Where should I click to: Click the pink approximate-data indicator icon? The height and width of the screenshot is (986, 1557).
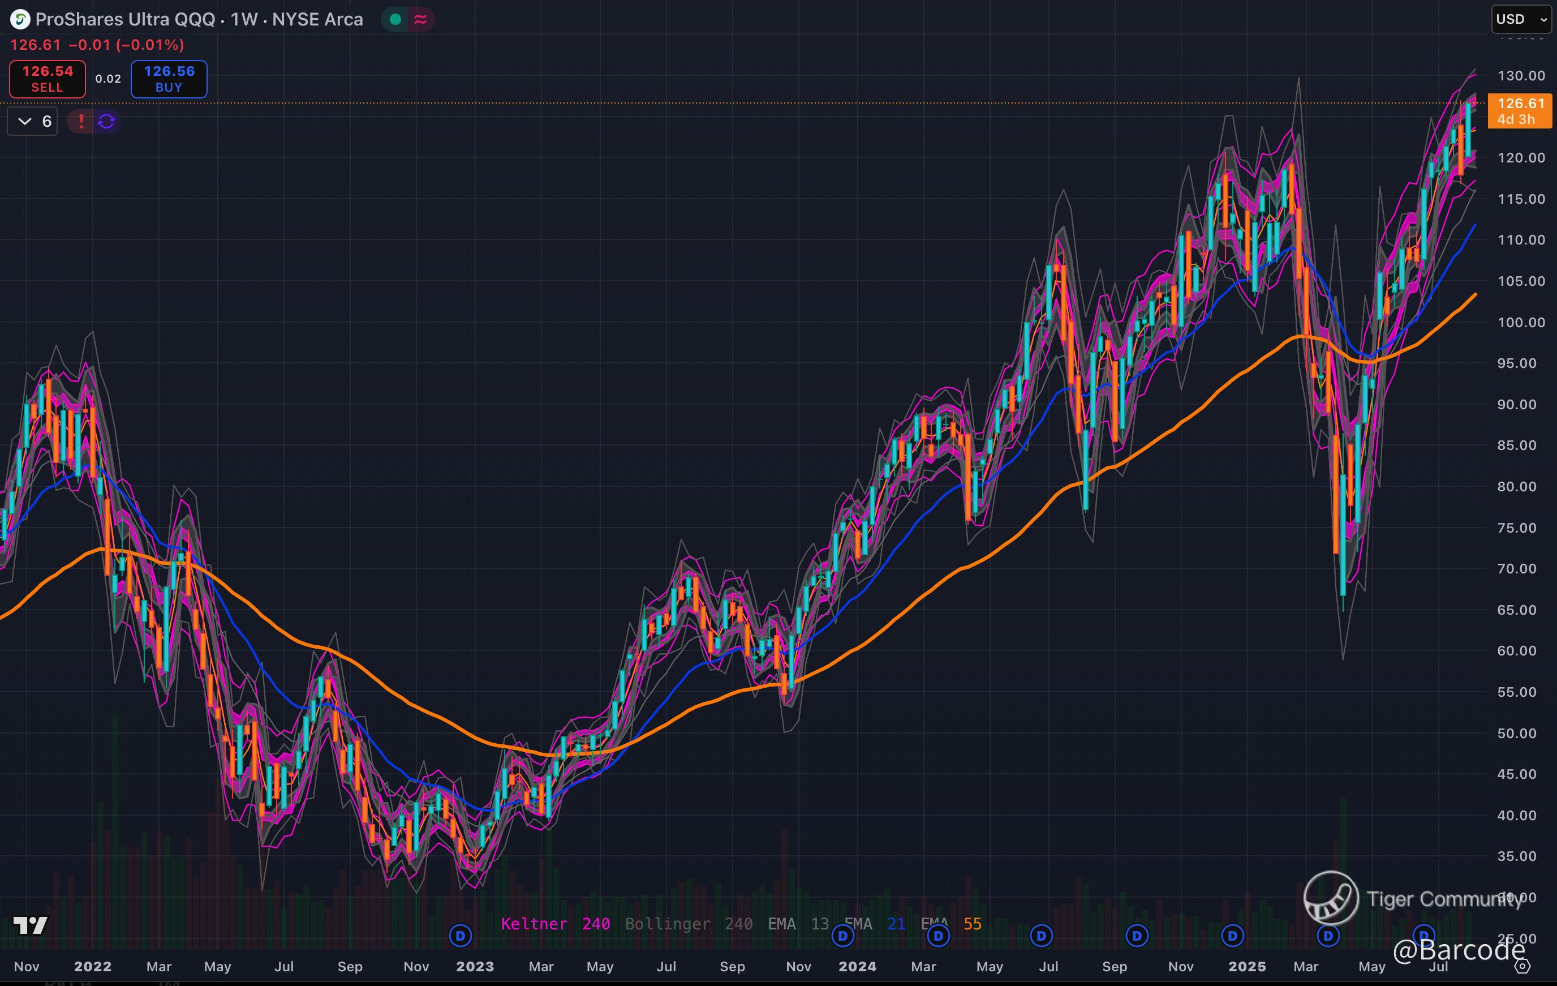[x=420, y=19]
